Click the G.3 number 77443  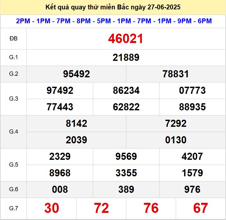(60, 107)
